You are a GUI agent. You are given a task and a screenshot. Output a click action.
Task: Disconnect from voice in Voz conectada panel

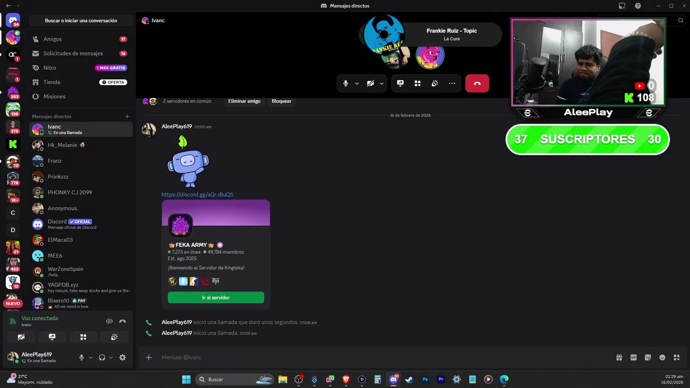pos(122,321)
